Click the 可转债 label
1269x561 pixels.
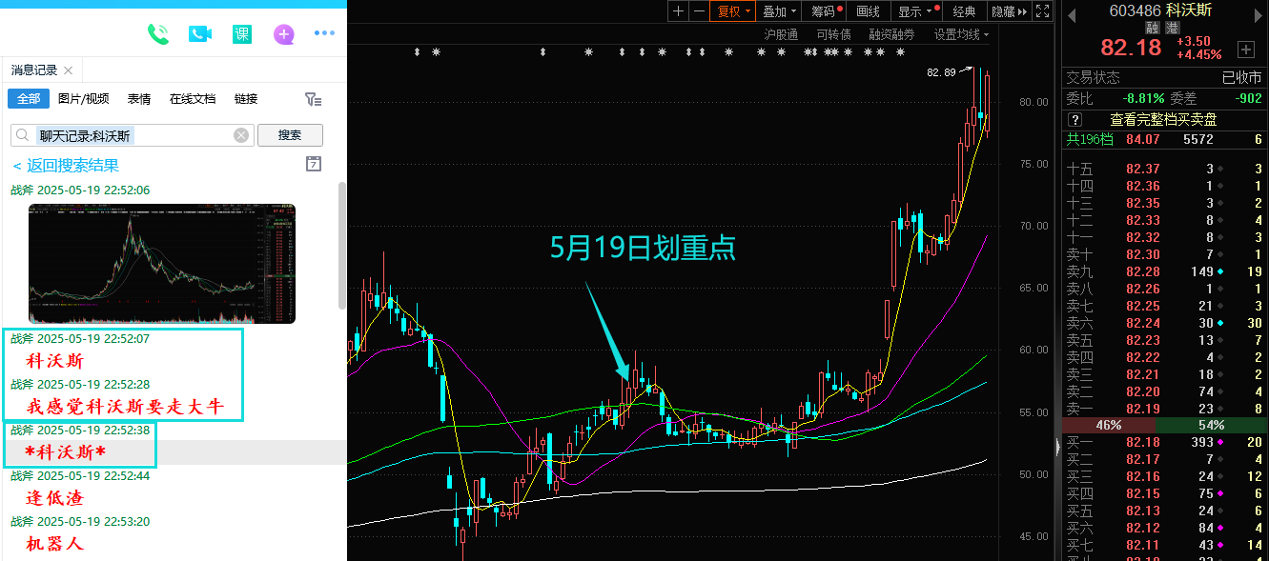pyautogui.click(x=833, y=34)
